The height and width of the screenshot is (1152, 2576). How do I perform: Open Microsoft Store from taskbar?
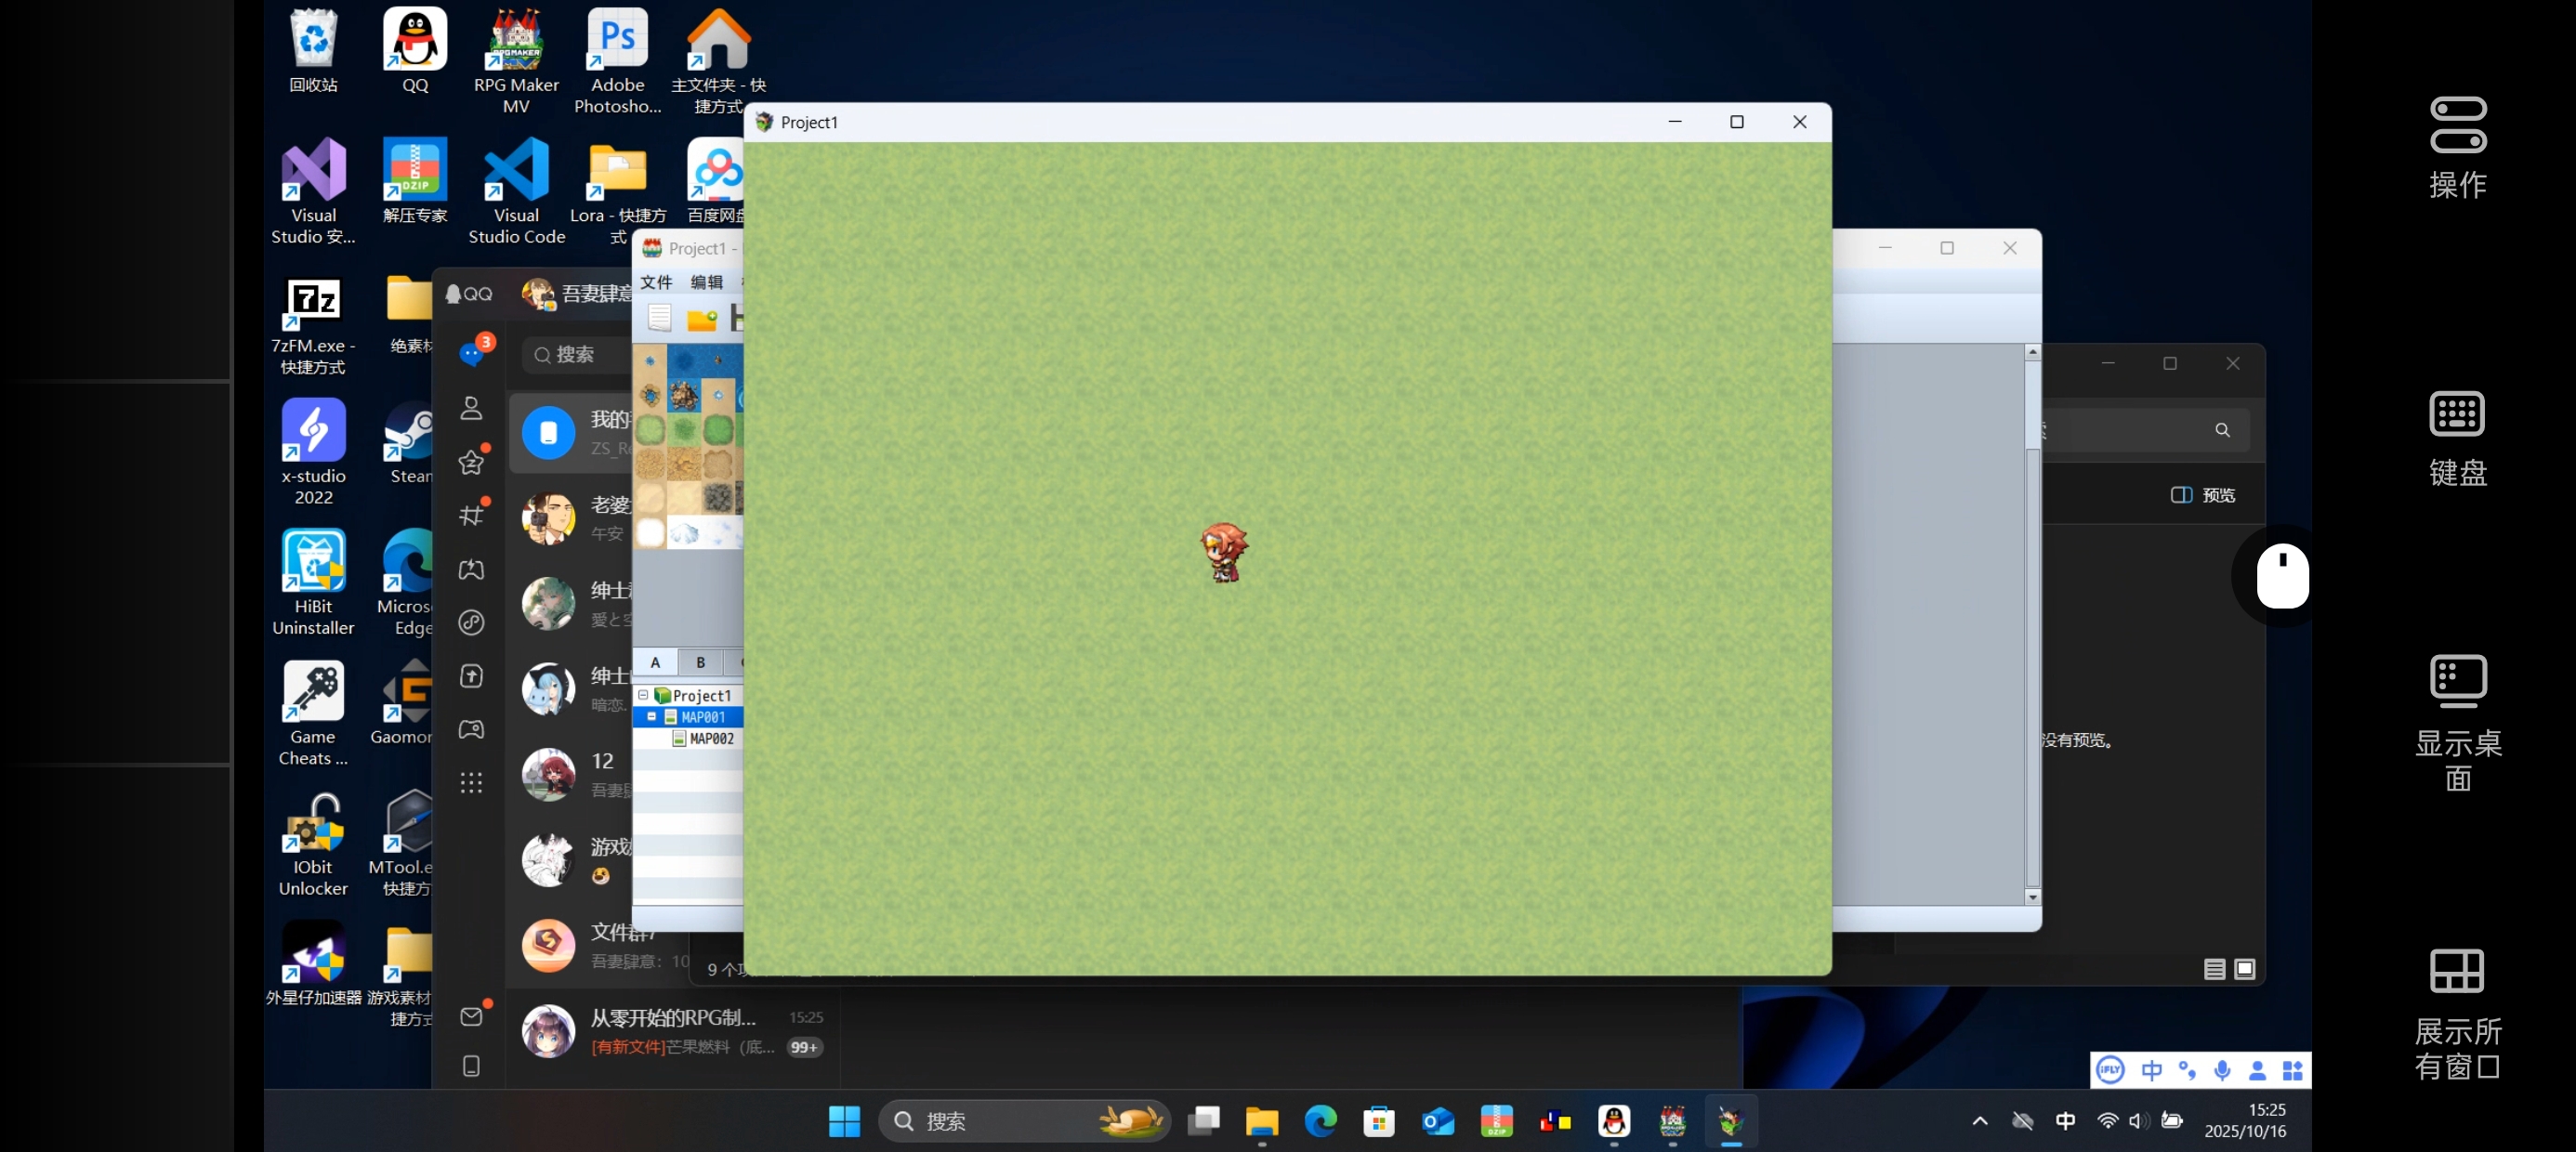(1379, 1121)
